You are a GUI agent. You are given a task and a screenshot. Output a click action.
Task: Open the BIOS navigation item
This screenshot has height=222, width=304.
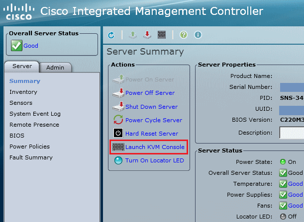point(17,136)
